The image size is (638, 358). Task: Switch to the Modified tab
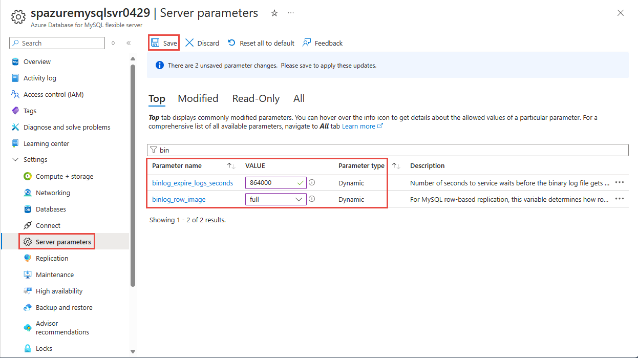(x=198, y=98)
